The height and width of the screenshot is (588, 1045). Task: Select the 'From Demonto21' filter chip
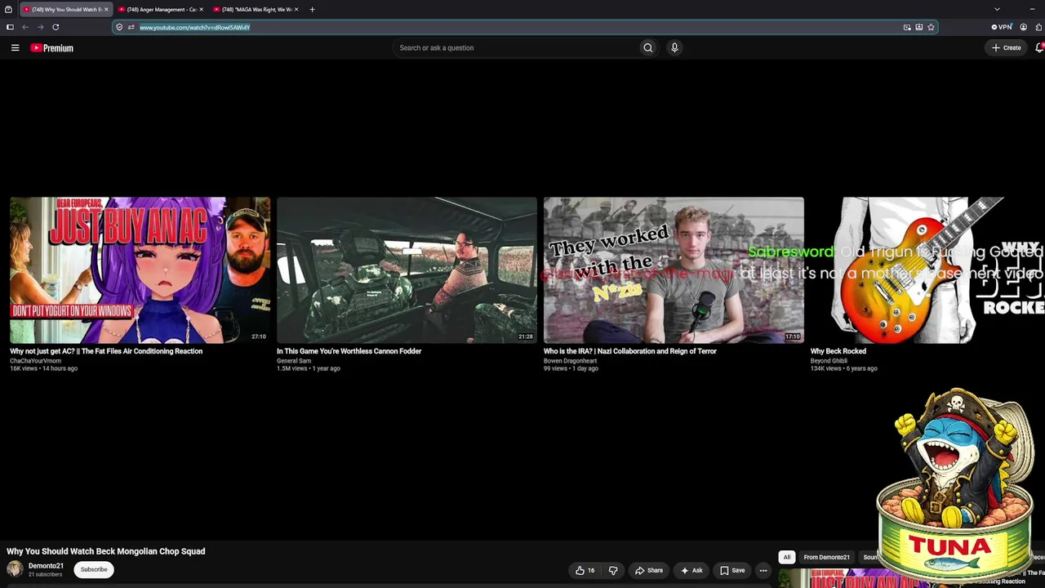[x=826, y=557]
